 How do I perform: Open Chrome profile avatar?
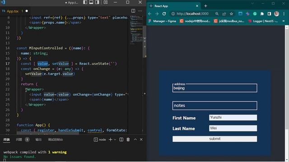[x=276, y=14]
